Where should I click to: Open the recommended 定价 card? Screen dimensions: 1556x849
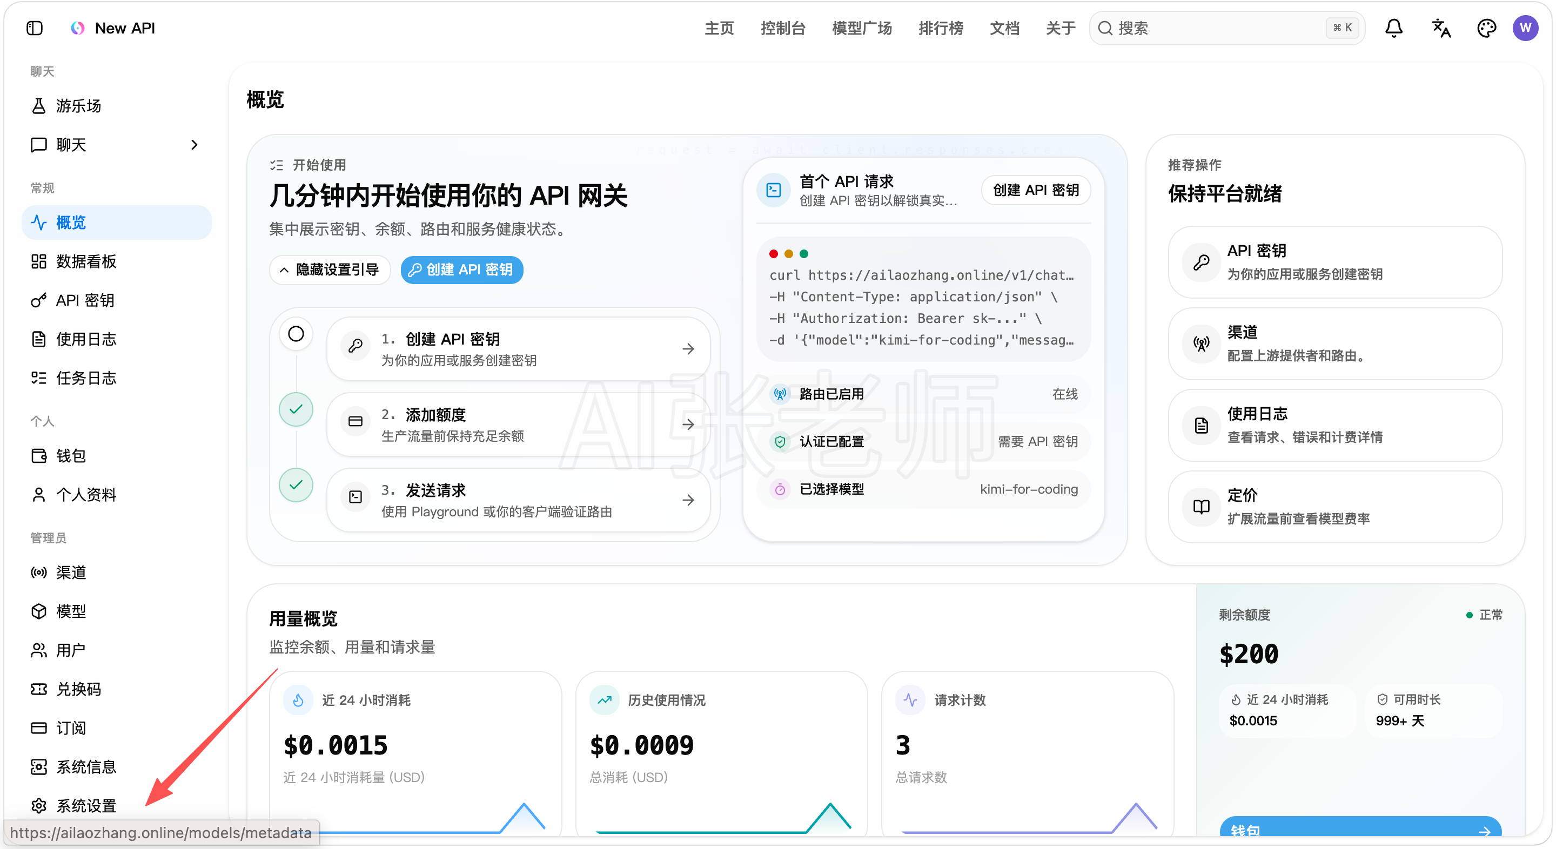point(1335,507)
